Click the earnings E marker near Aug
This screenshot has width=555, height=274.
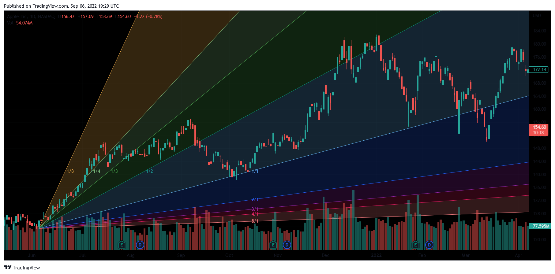(122, 245)
